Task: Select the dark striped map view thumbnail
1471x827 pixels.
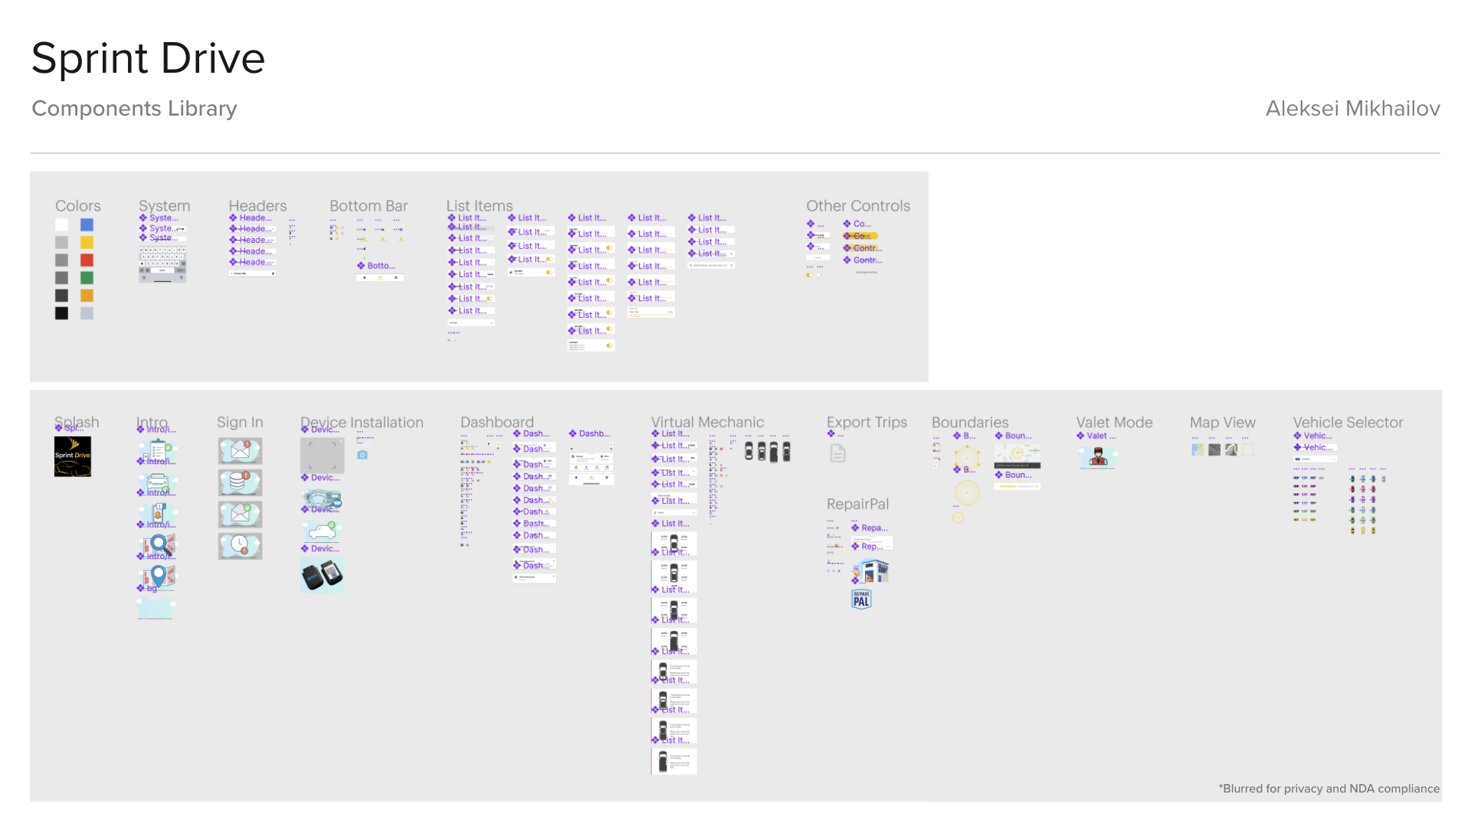Action: 1214,449
